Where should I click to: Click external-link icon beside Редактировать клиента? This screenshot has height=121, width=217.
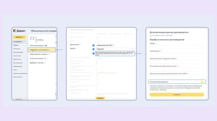point(49,54)
